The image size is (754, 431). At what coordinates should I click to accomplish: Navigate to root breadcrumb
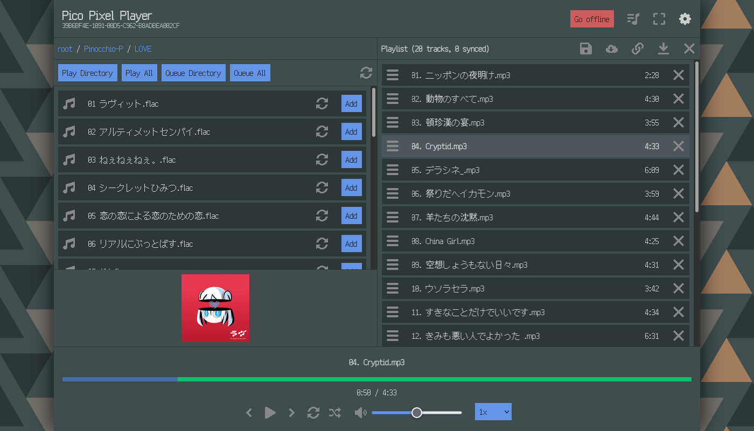65,49
